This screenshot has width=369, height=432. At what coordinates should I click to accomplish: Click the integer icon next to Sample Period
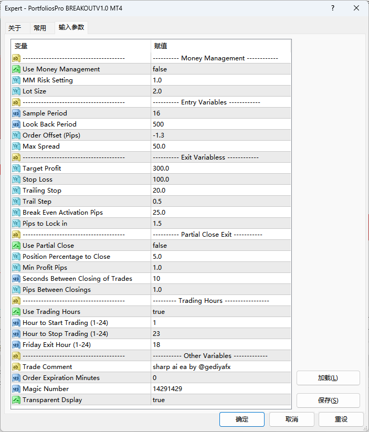click(16, 113)
